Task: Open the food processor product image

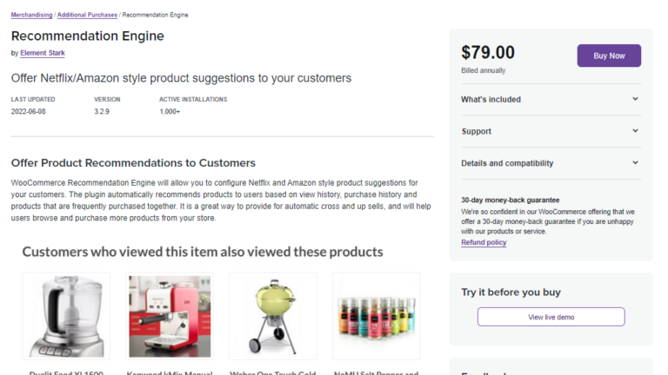Action: [66, 317]
